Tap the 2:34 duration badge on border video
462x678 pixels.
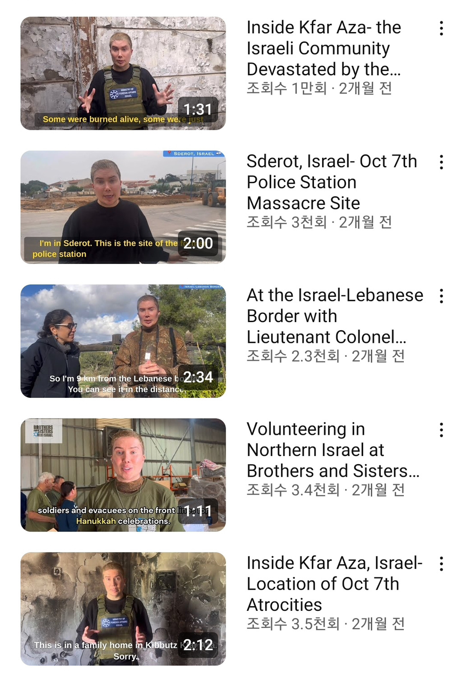tap(198, 377)
